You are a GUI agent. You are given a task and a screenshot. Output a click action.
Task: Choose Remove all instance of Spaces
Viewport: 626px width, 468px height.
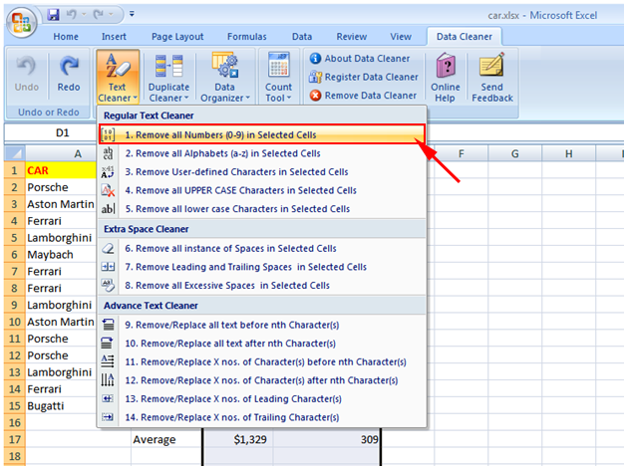point(262,248)
